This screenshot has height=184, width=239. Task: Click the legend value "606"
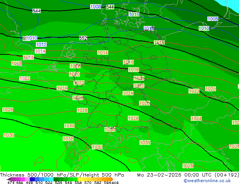(115, 182)
